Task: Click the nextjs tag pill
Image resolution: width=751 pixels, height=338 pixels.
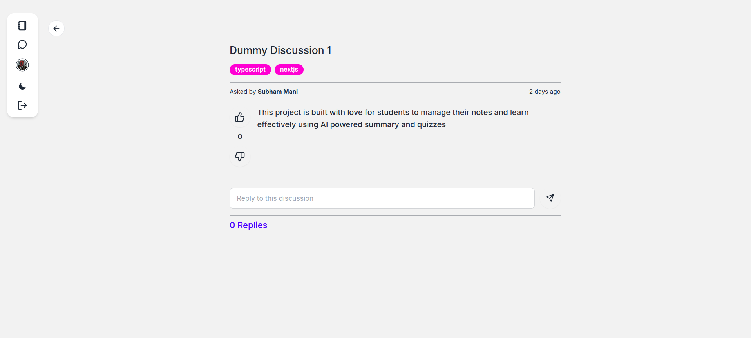Action: 289,69
